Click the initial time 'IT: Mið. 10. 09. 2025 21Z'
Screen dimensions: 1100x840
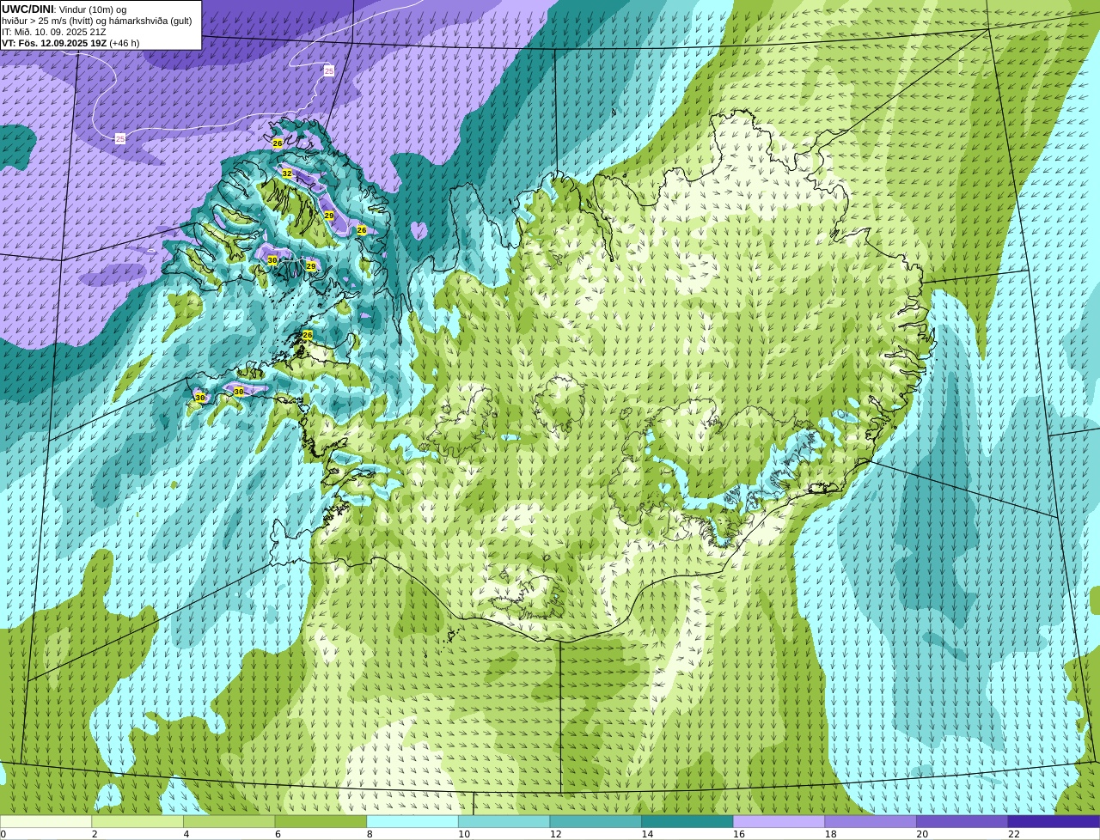point(54,32)
